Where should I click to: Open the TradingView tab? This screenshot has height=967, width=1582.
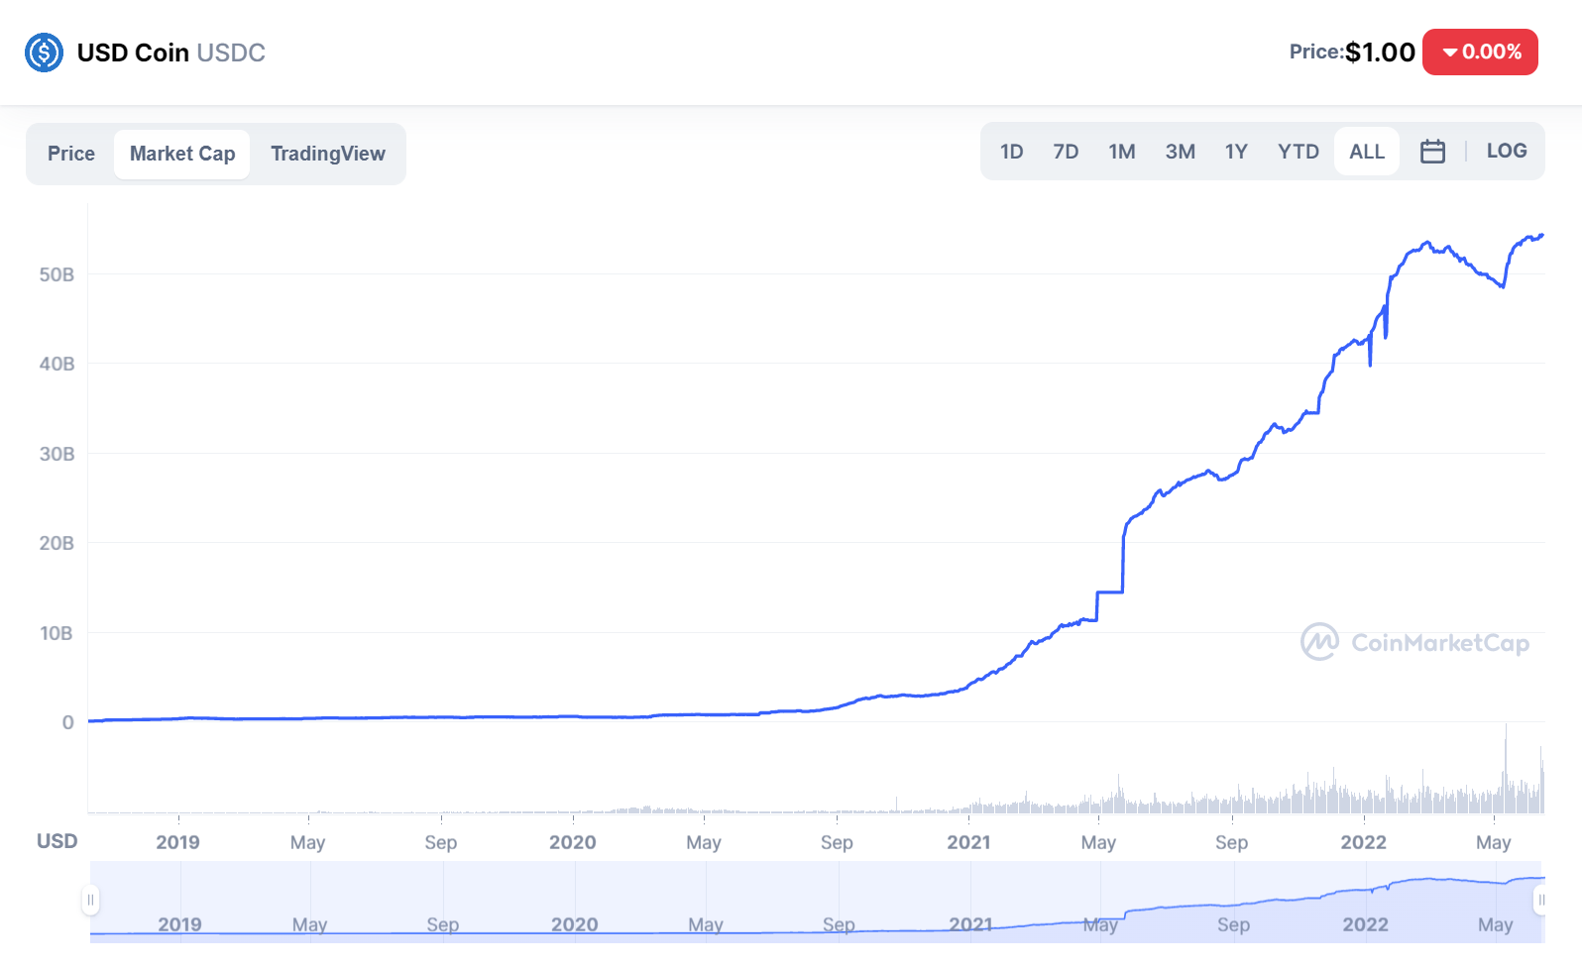click(328, 154)
